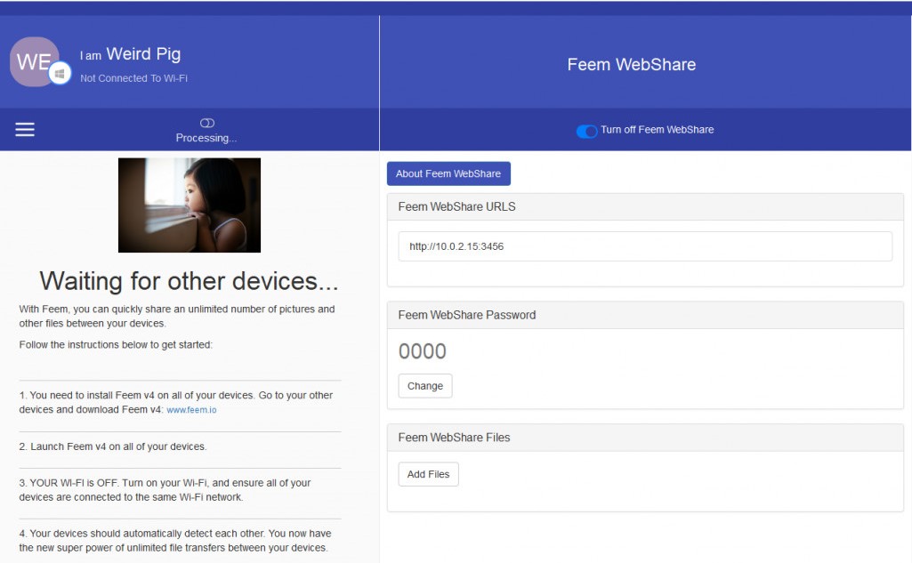Click 'Your devices should automatically detect' step
The width and height of the screenshot is (912, 563).
(175, 540)
